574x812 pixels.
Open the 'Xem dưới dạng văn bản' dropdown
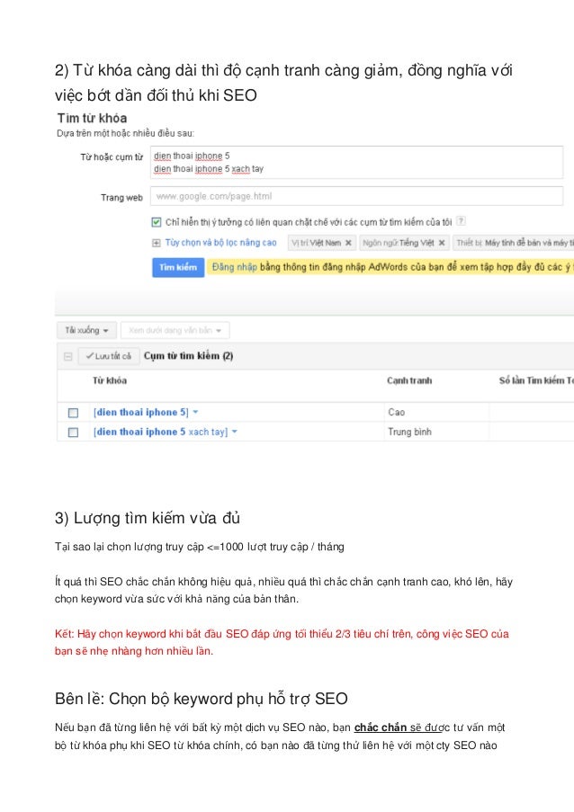click(x=175, y=330)
